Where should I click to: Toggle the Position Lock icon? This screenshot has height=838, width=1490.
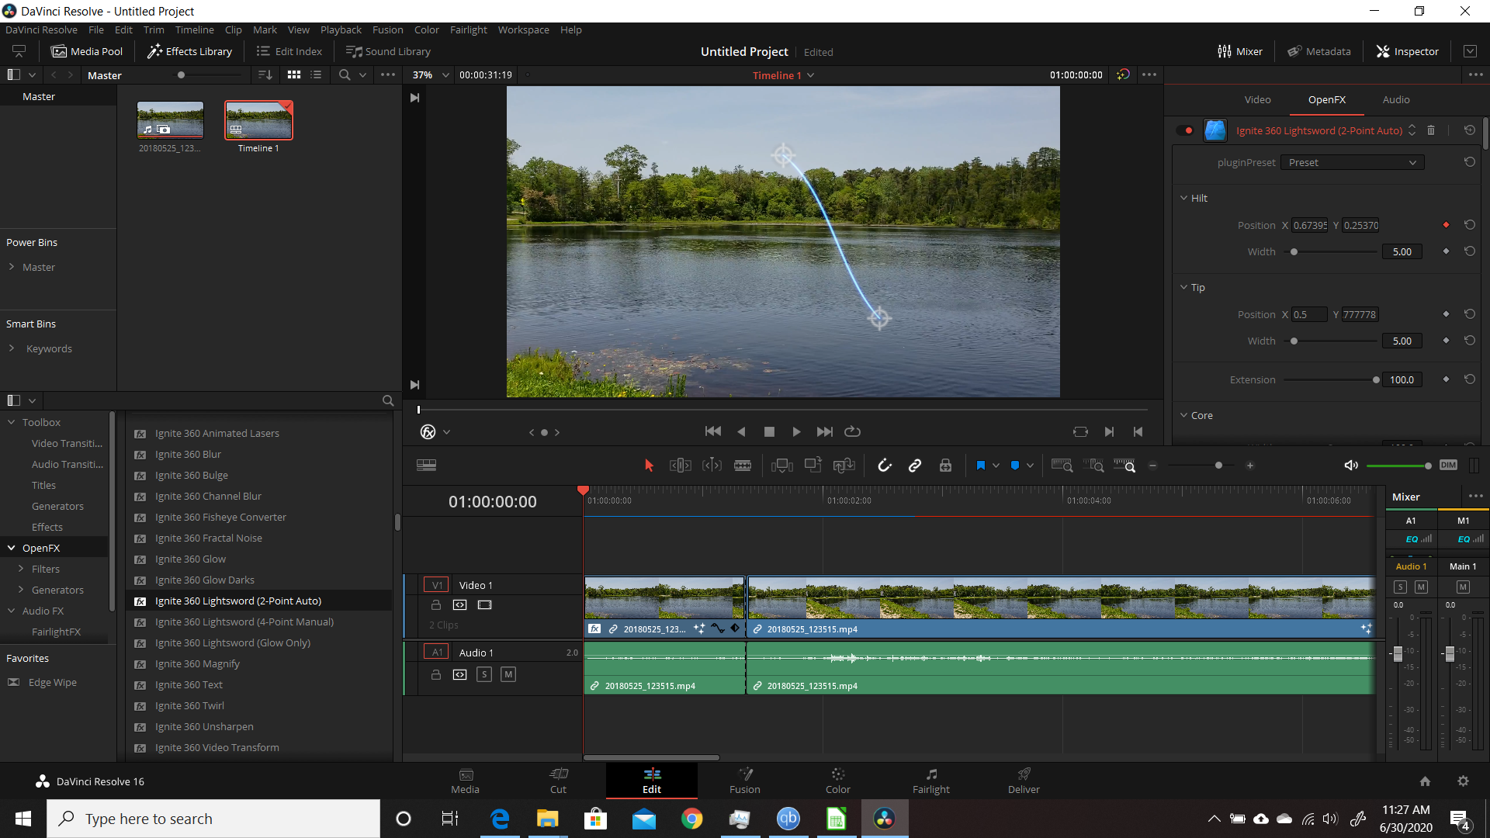click(x=945, y=466)
